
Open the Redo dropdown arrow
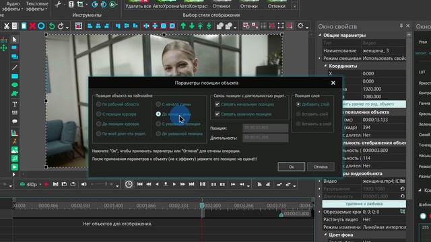coord(67,28)
